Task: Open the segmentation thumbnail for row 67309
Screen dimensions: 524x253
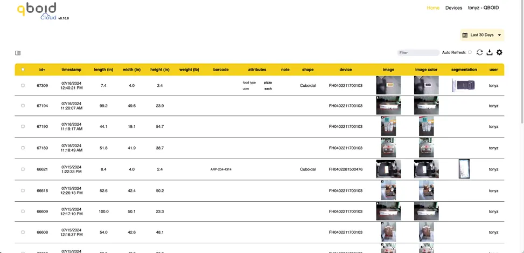Action: click(464, 85)
